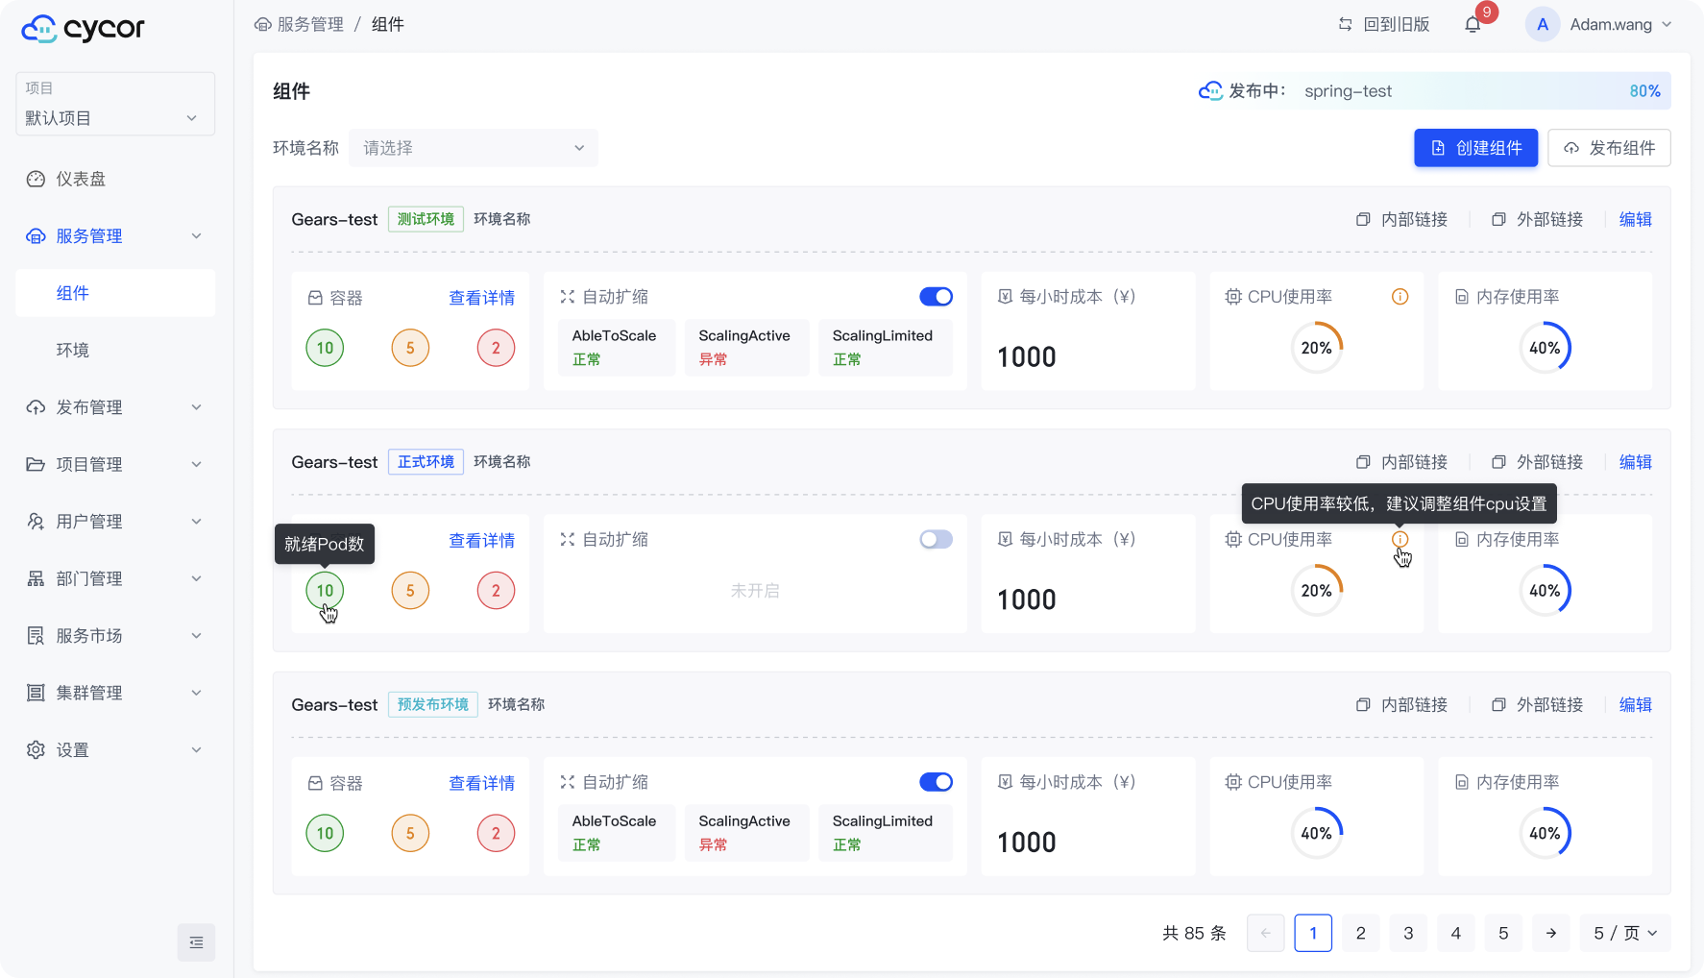Open the 环境名称 select dropdown
The image size is (1704, 978).
473,148
